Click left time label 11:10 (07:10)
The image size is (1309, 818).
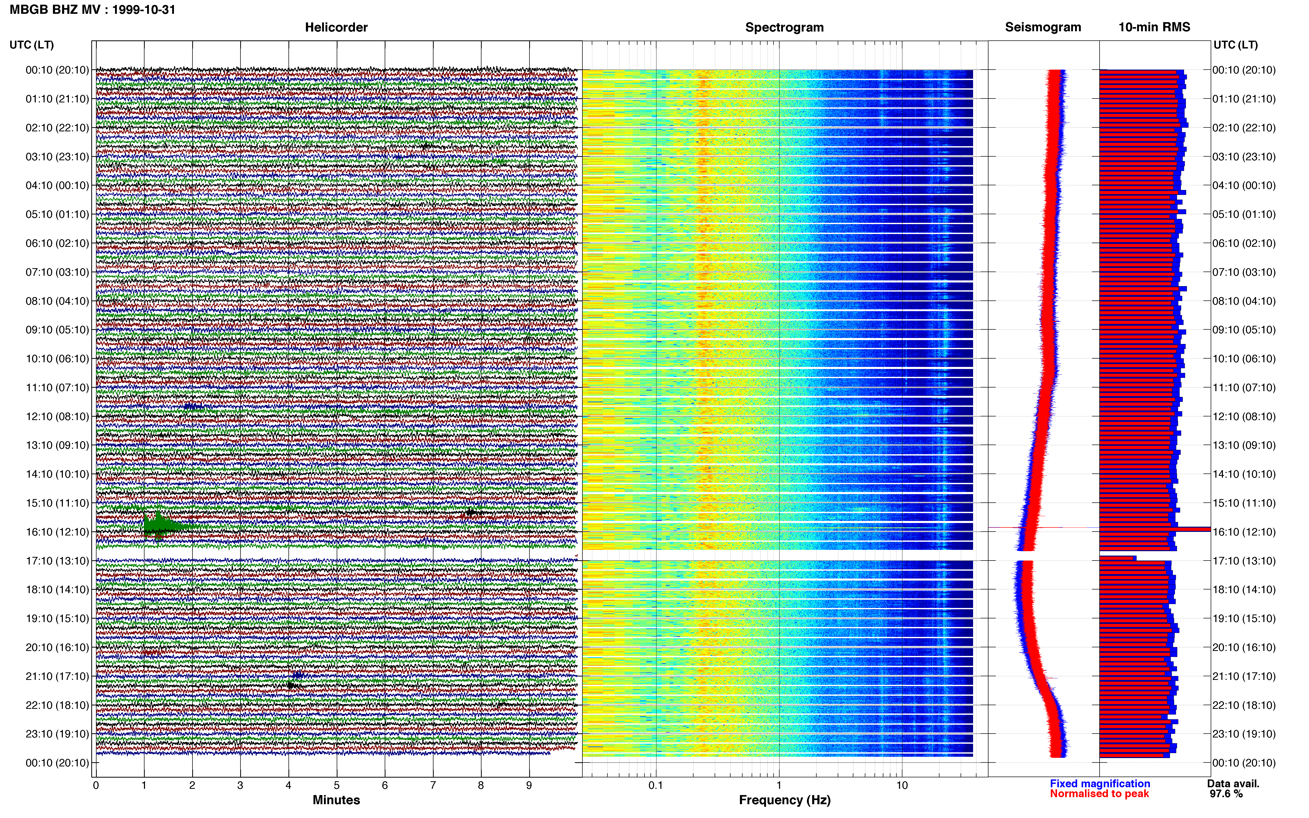click(x=57, y=387)
